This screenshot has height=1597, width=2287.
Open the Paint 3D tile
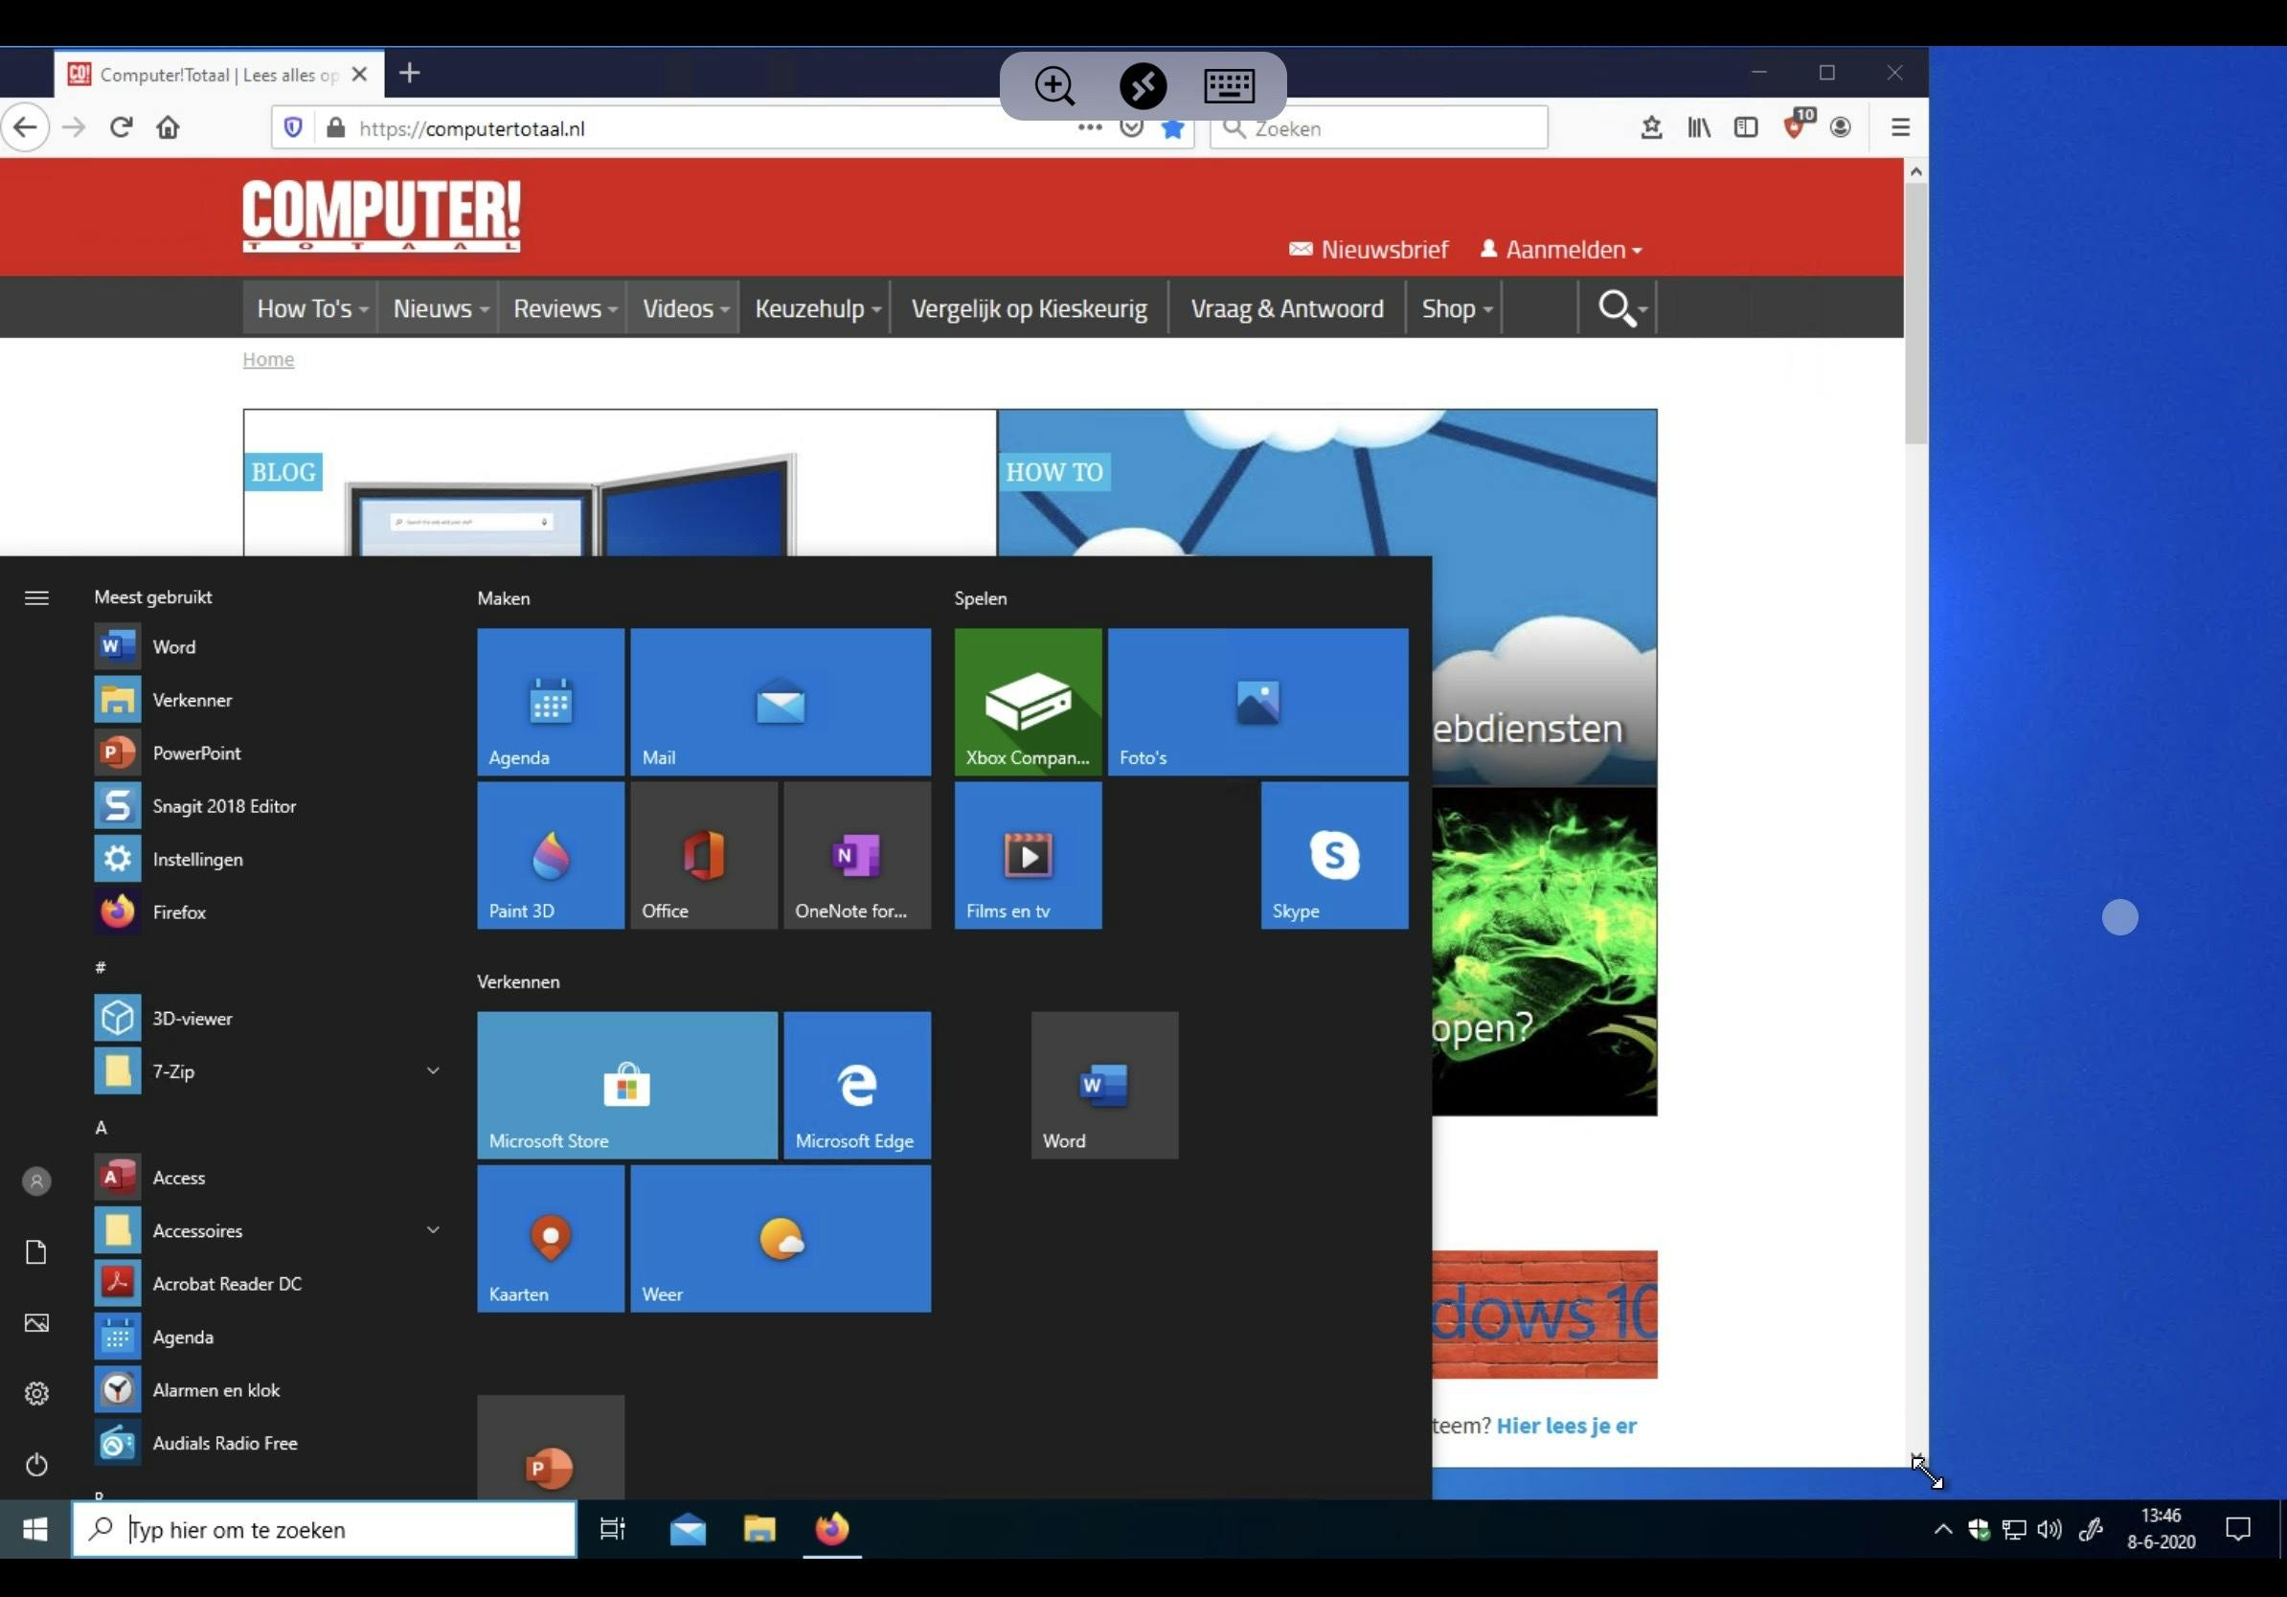[x=550, y=854]
